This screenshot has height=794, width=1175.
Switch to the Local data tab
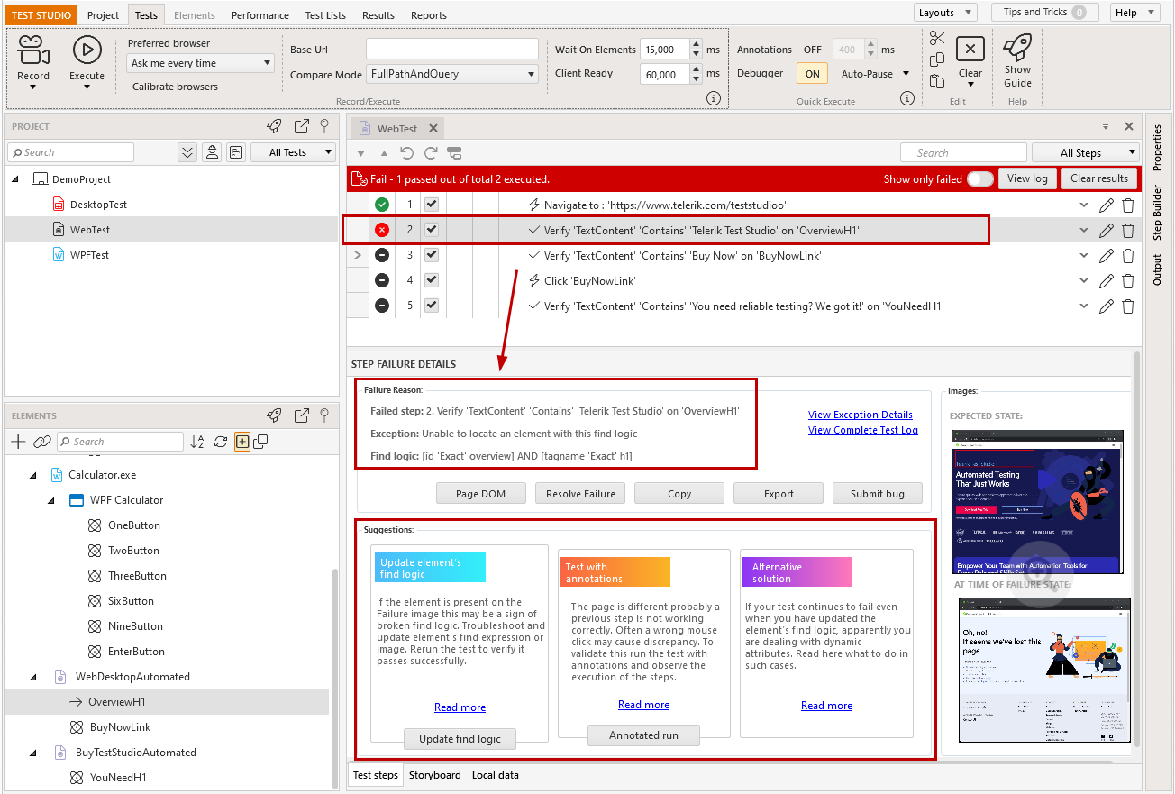point(496,775)
